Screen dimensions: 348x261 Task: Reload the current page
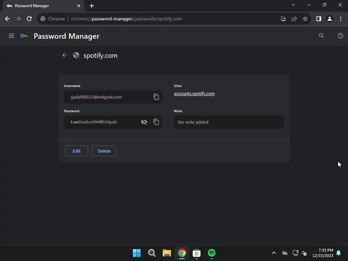[29, 19]
